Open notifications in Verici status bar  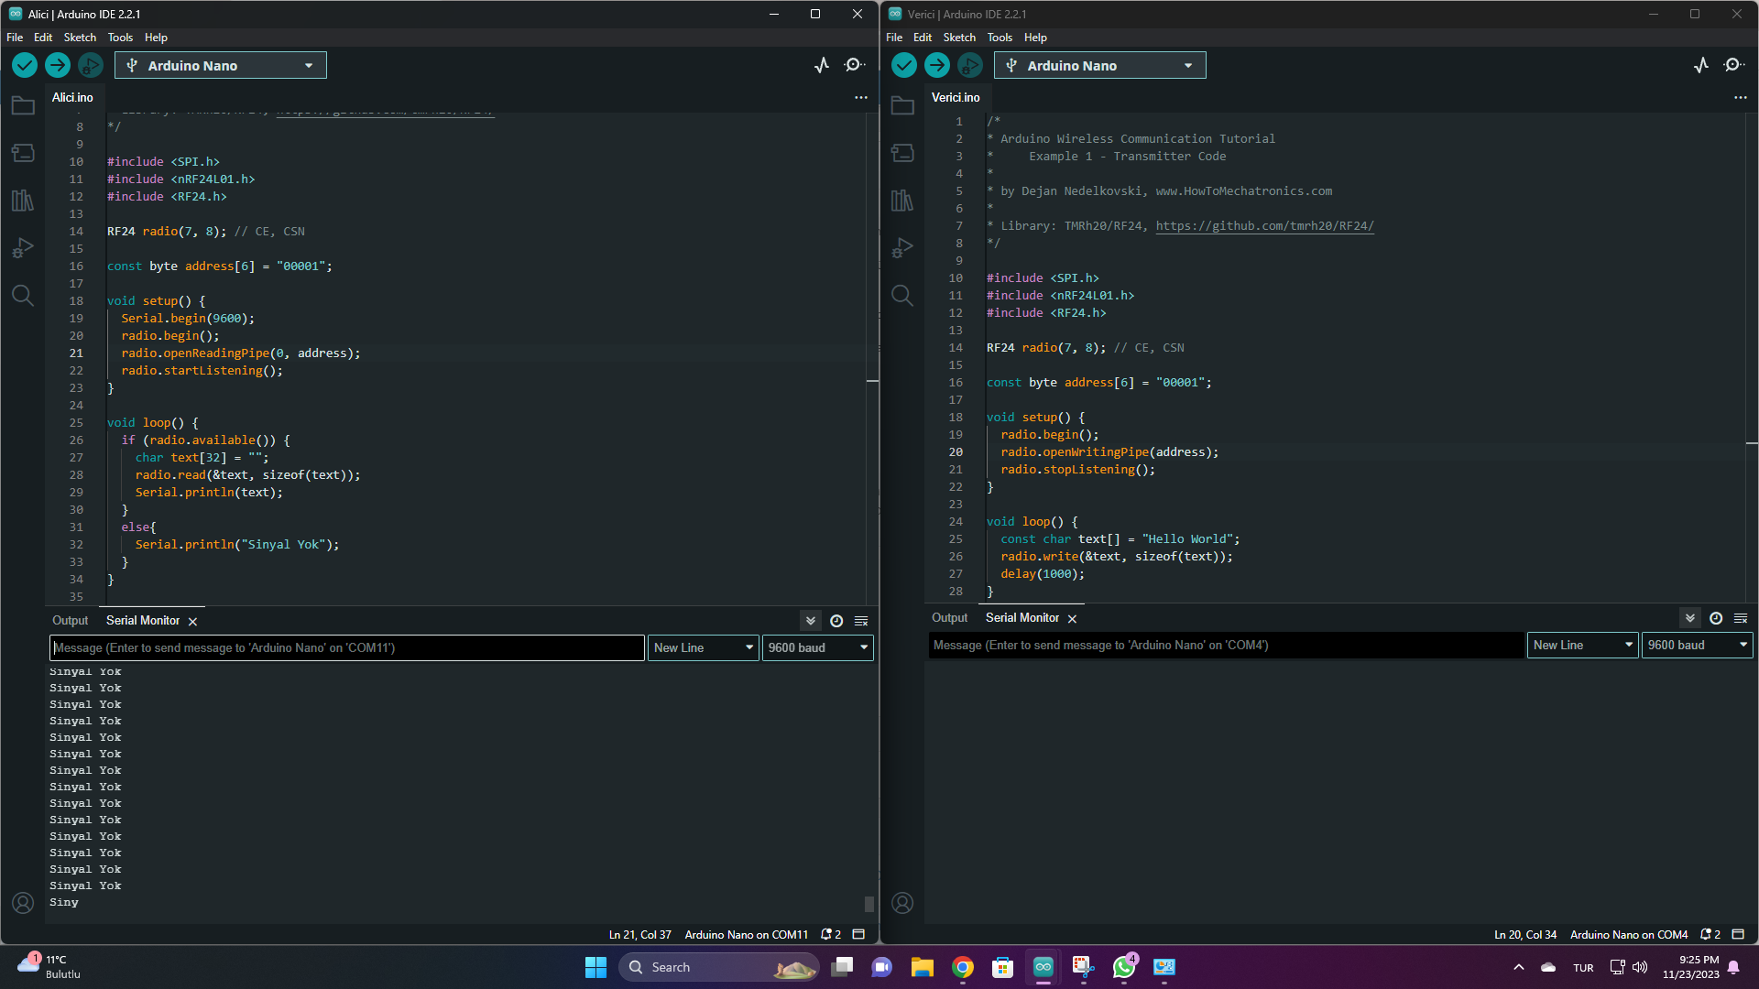pos(1710,935)
